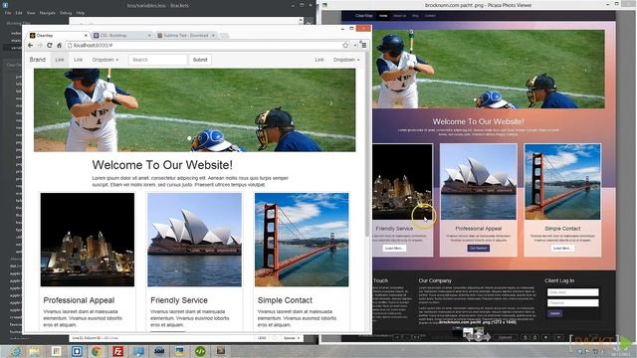
Task: Open Brackets Edit menu
Action: click(x=19, y=13)
